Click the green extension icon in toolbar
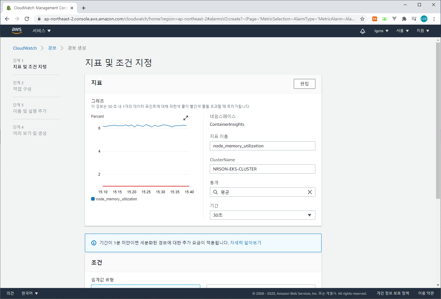This screenshot has height=299, width=441. pyautogui.click(x=385, y=19)
